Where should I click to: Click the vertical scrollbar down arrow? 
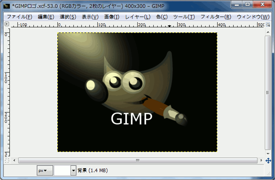(x=268, y=154)
